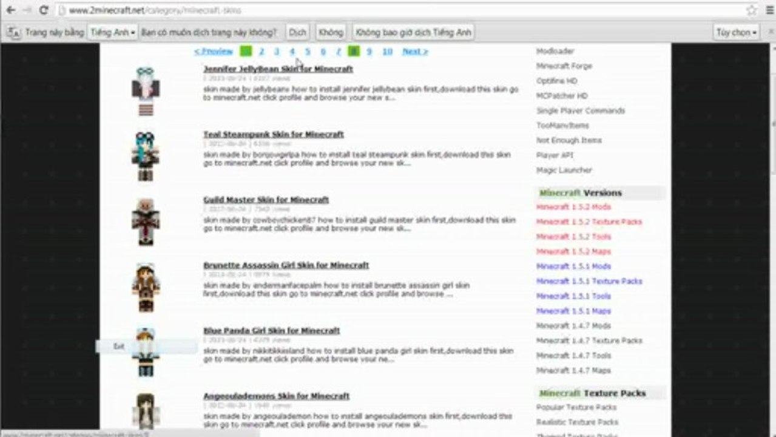Go to page 7
Screen dimensions: 776x437
[339, 52]
